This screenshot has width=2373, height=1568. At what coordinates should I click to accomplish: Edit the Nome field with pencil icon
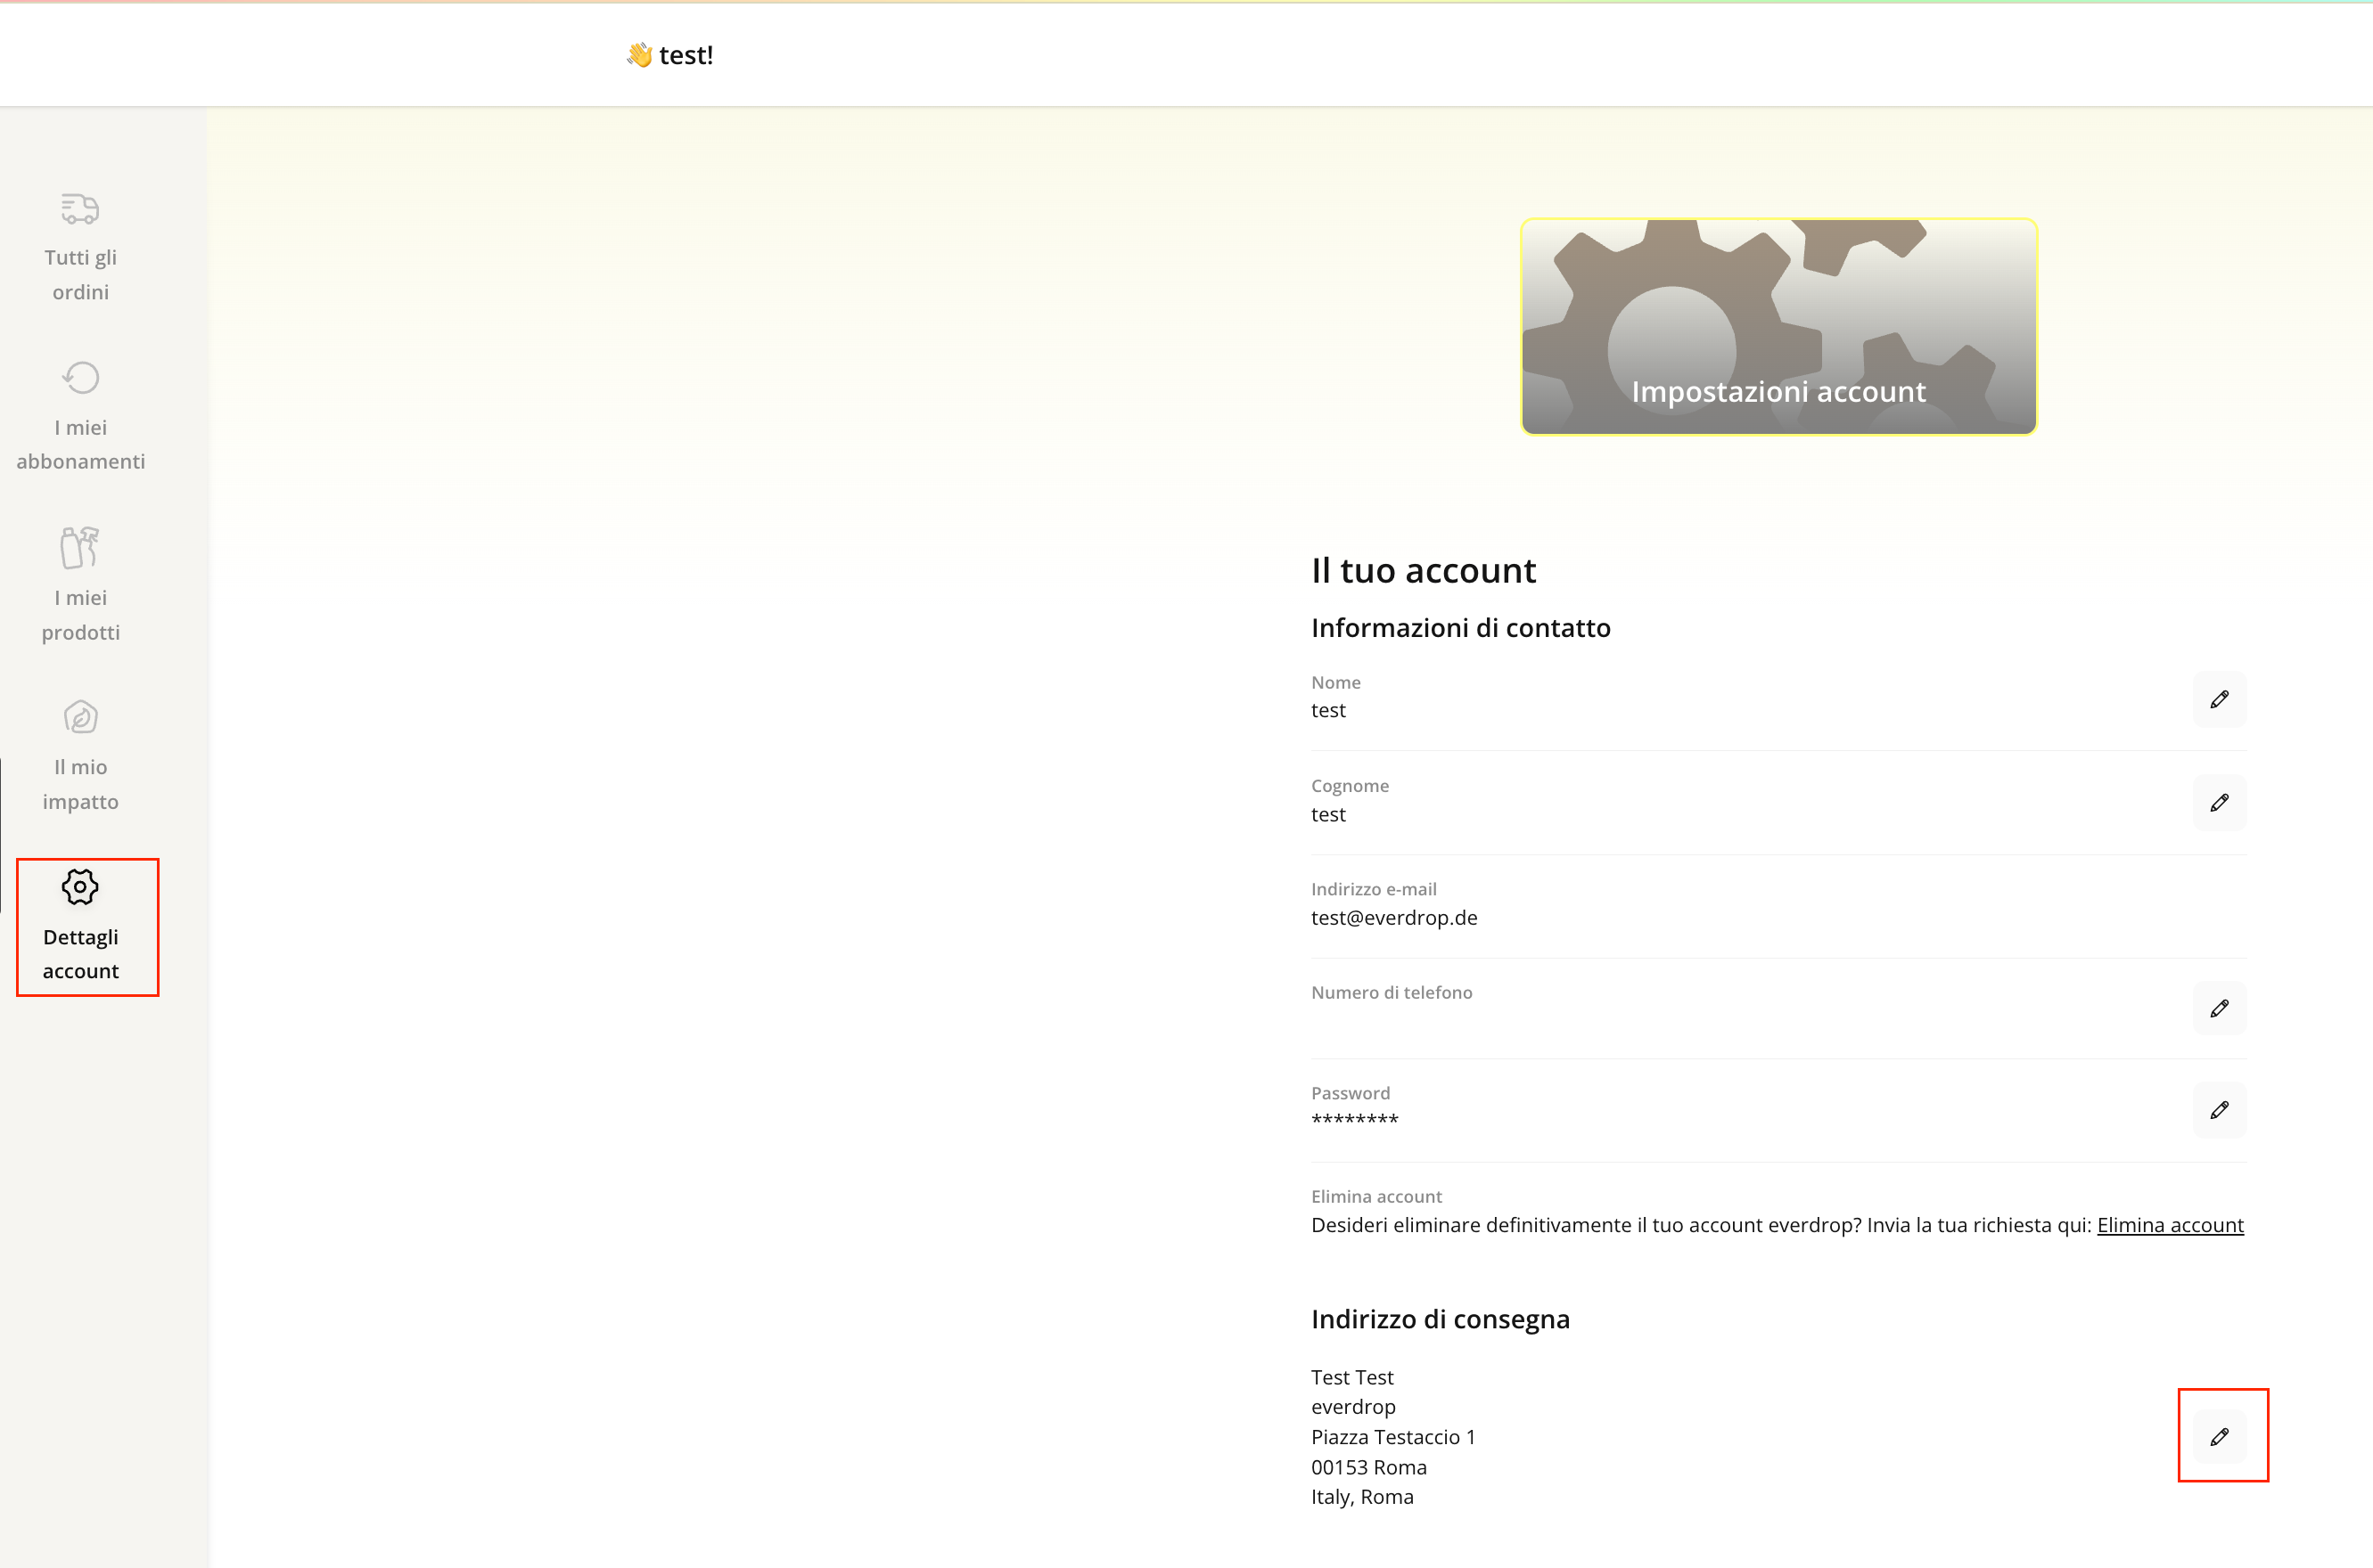coord(2219,699)
